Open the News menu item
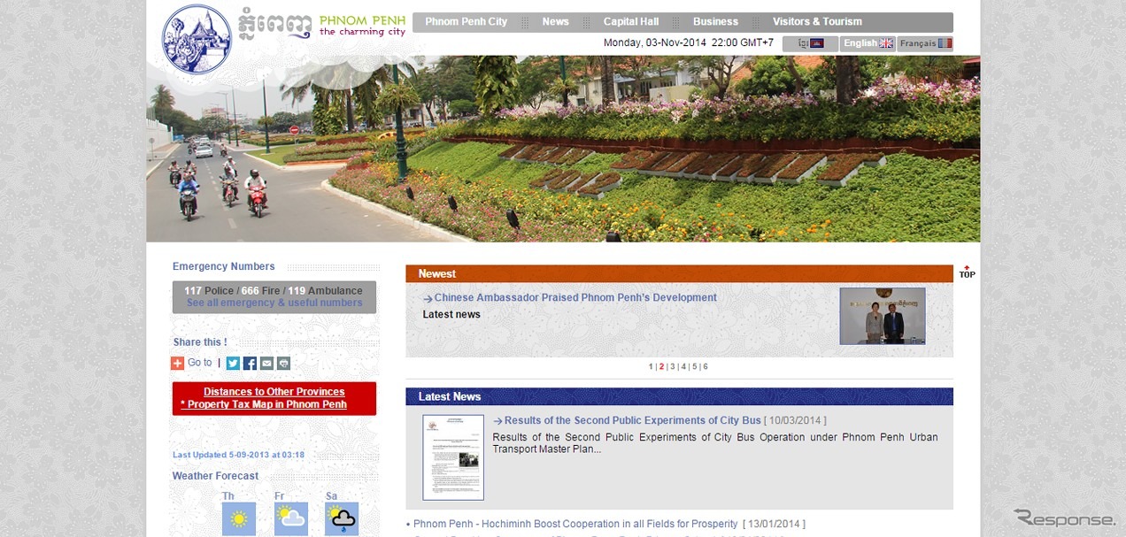The height and width of the screenshot is (537, 1126). pos(555,22)
